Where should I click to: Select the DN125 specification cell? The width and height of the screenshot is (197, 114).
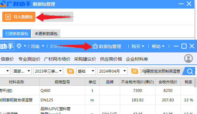pyautogui.click(x=62, y=100)
